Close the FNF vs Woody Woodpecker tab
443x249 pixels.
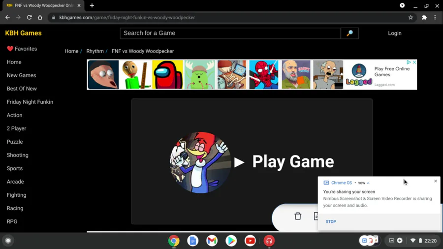coord(79,5)
